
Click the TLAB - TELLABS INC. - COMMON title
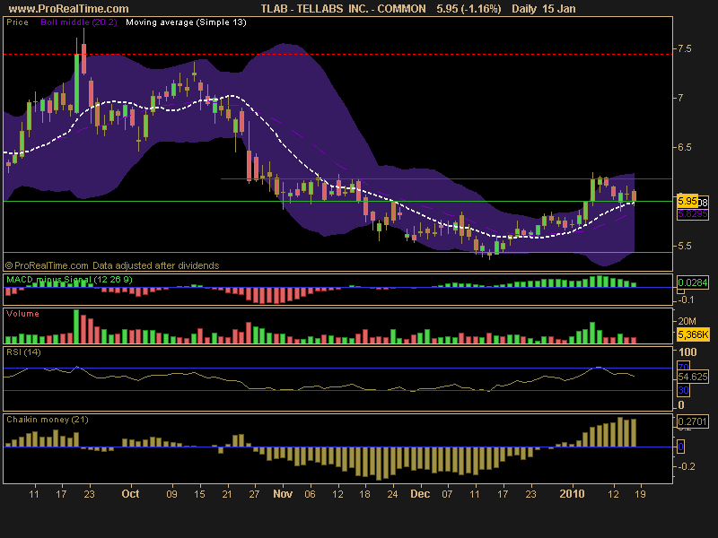(344, 9)
